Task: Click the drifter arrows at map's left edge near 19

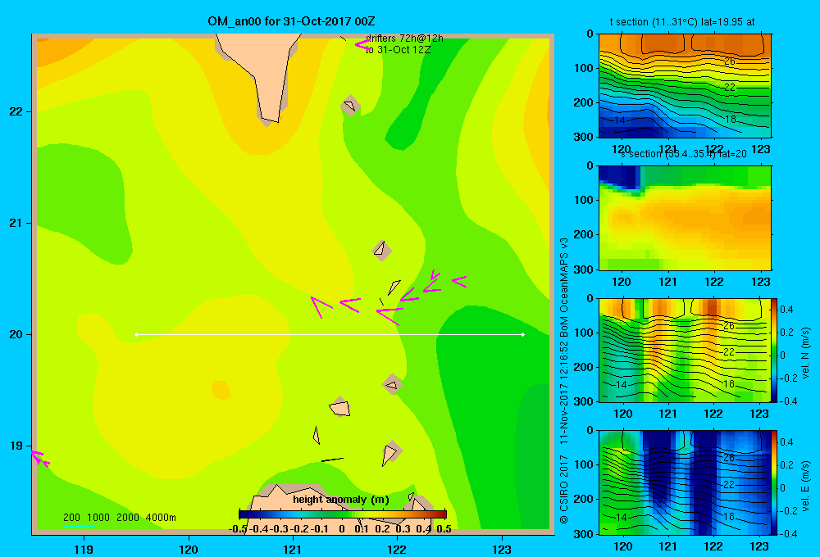Action: click(x=39, y=458)
